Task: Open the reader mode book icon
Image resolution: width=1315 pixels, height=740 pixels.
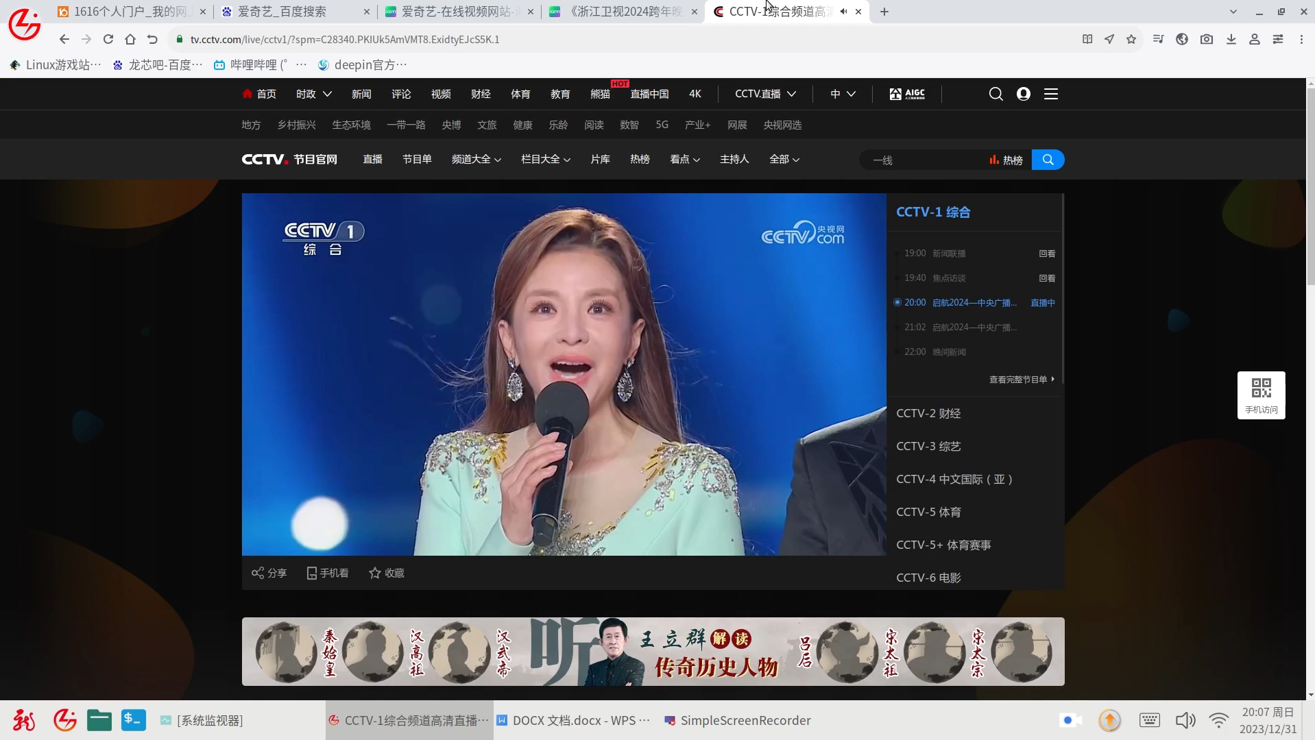Action: tap(1087, 40)
